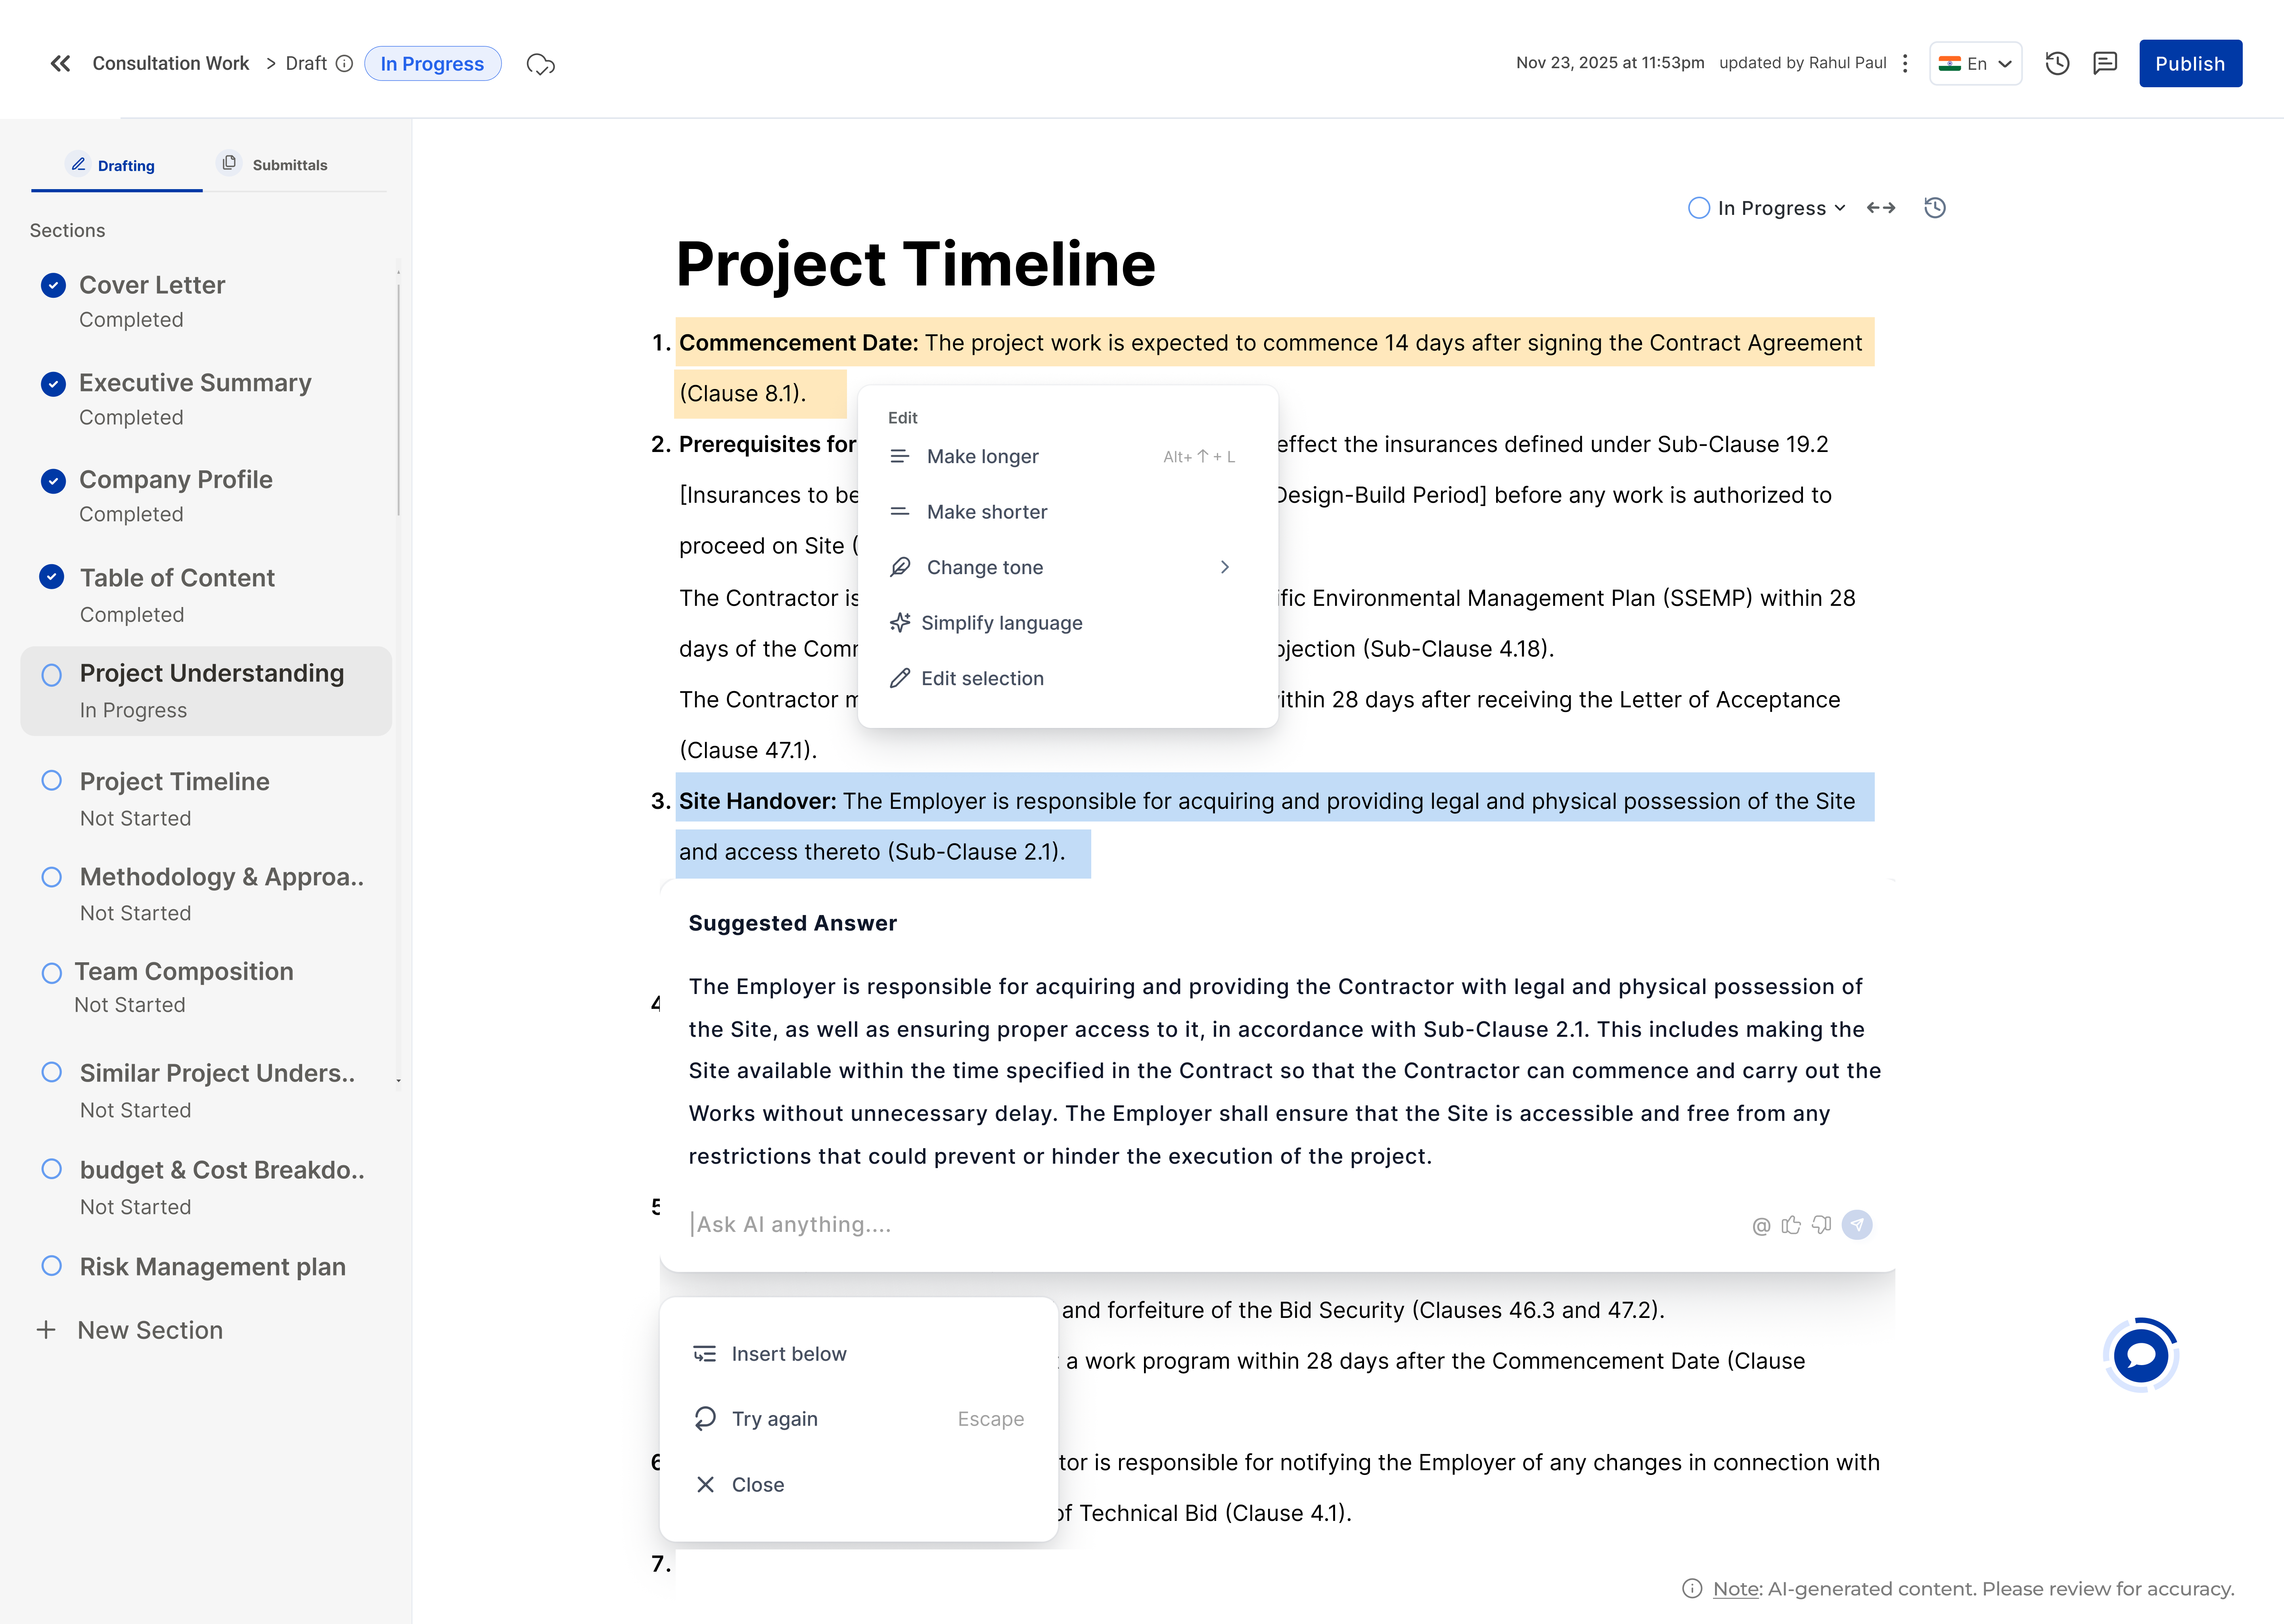Open the comments icon in the top bar
Screen dimensions: 2284x1624
point(2105,63)
